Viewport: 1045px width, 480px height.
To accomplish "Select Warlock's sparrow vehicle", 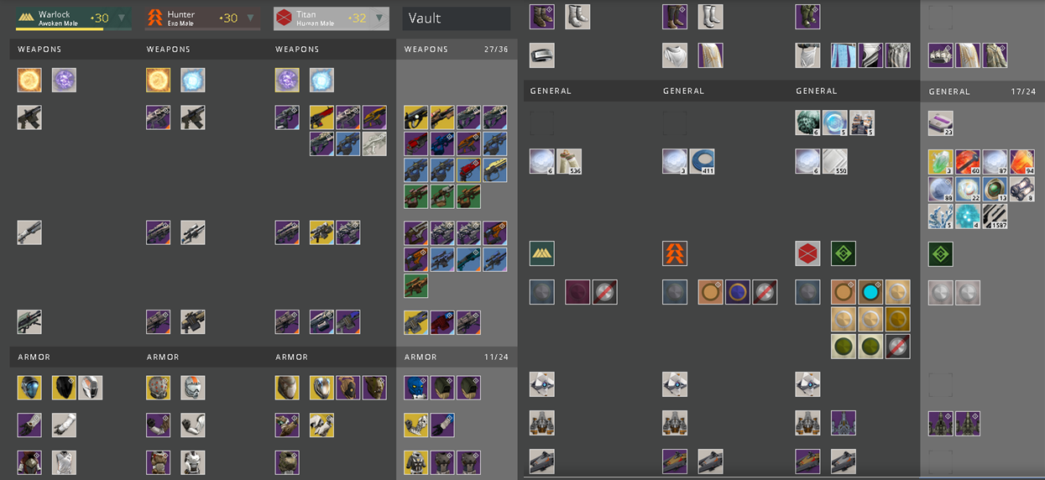I will pos(542,462).
